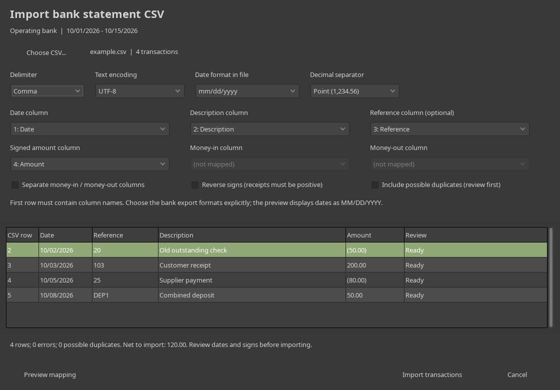
Task: Select the Old outstanding check row
Action: (277, 250)
